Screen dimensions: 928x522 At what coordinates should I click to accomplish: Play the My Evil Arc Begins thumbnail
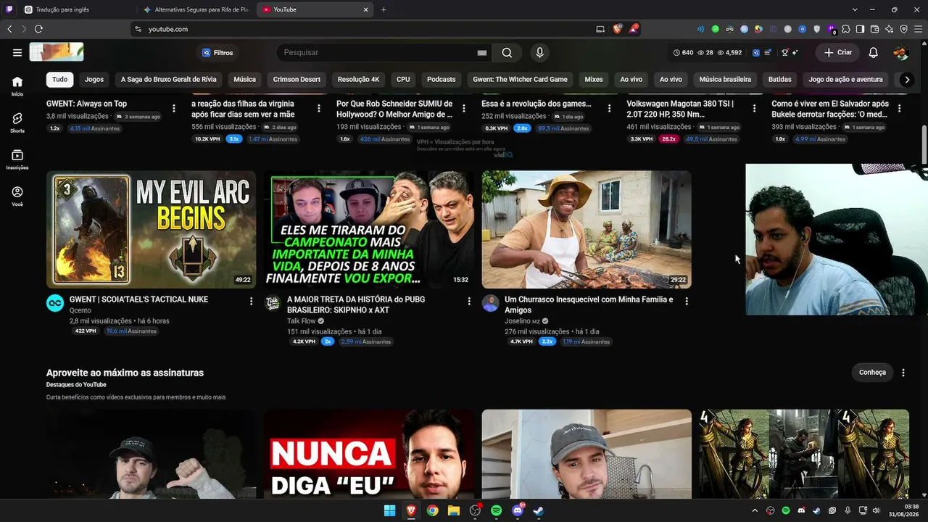point(151,229)
